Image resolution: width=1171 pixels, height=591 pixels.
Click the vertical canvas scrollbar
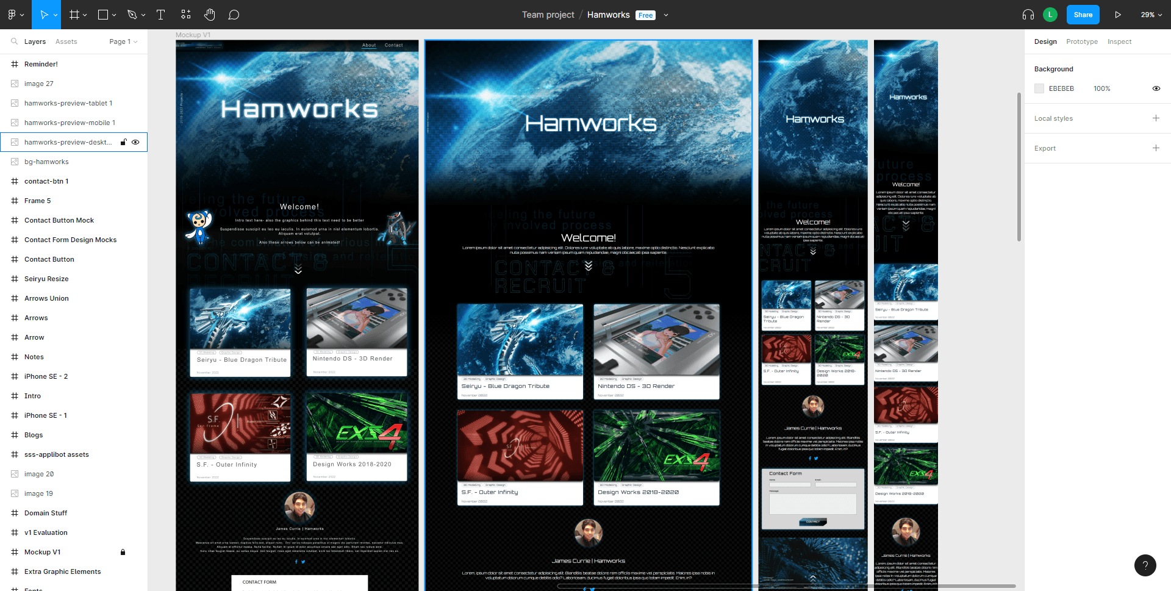(x=1019, y=167)
